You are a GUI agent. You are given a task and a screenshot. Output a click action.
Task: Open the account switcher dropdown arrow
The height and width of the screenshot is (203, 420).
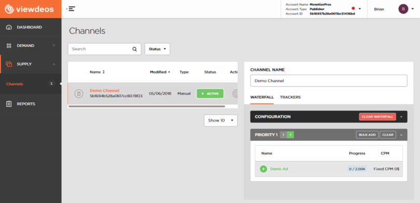tap(360, 9)
